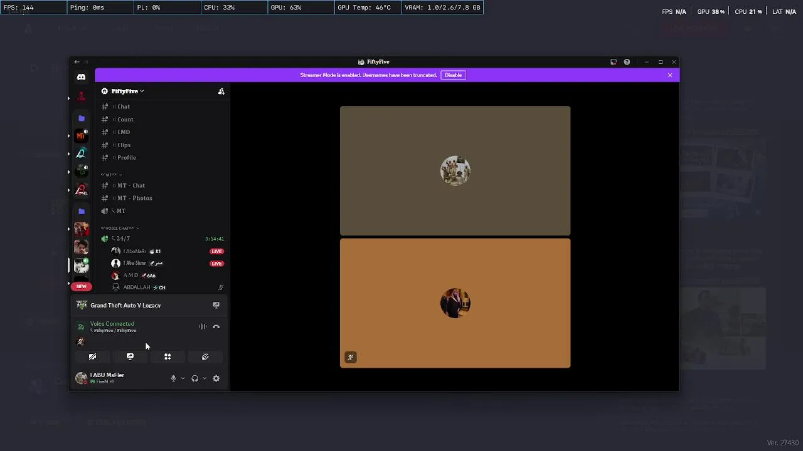The width and height of the screenshot is (803, 451).
Task: Jump to NEW unread servers
Action: tap(81, 286)
